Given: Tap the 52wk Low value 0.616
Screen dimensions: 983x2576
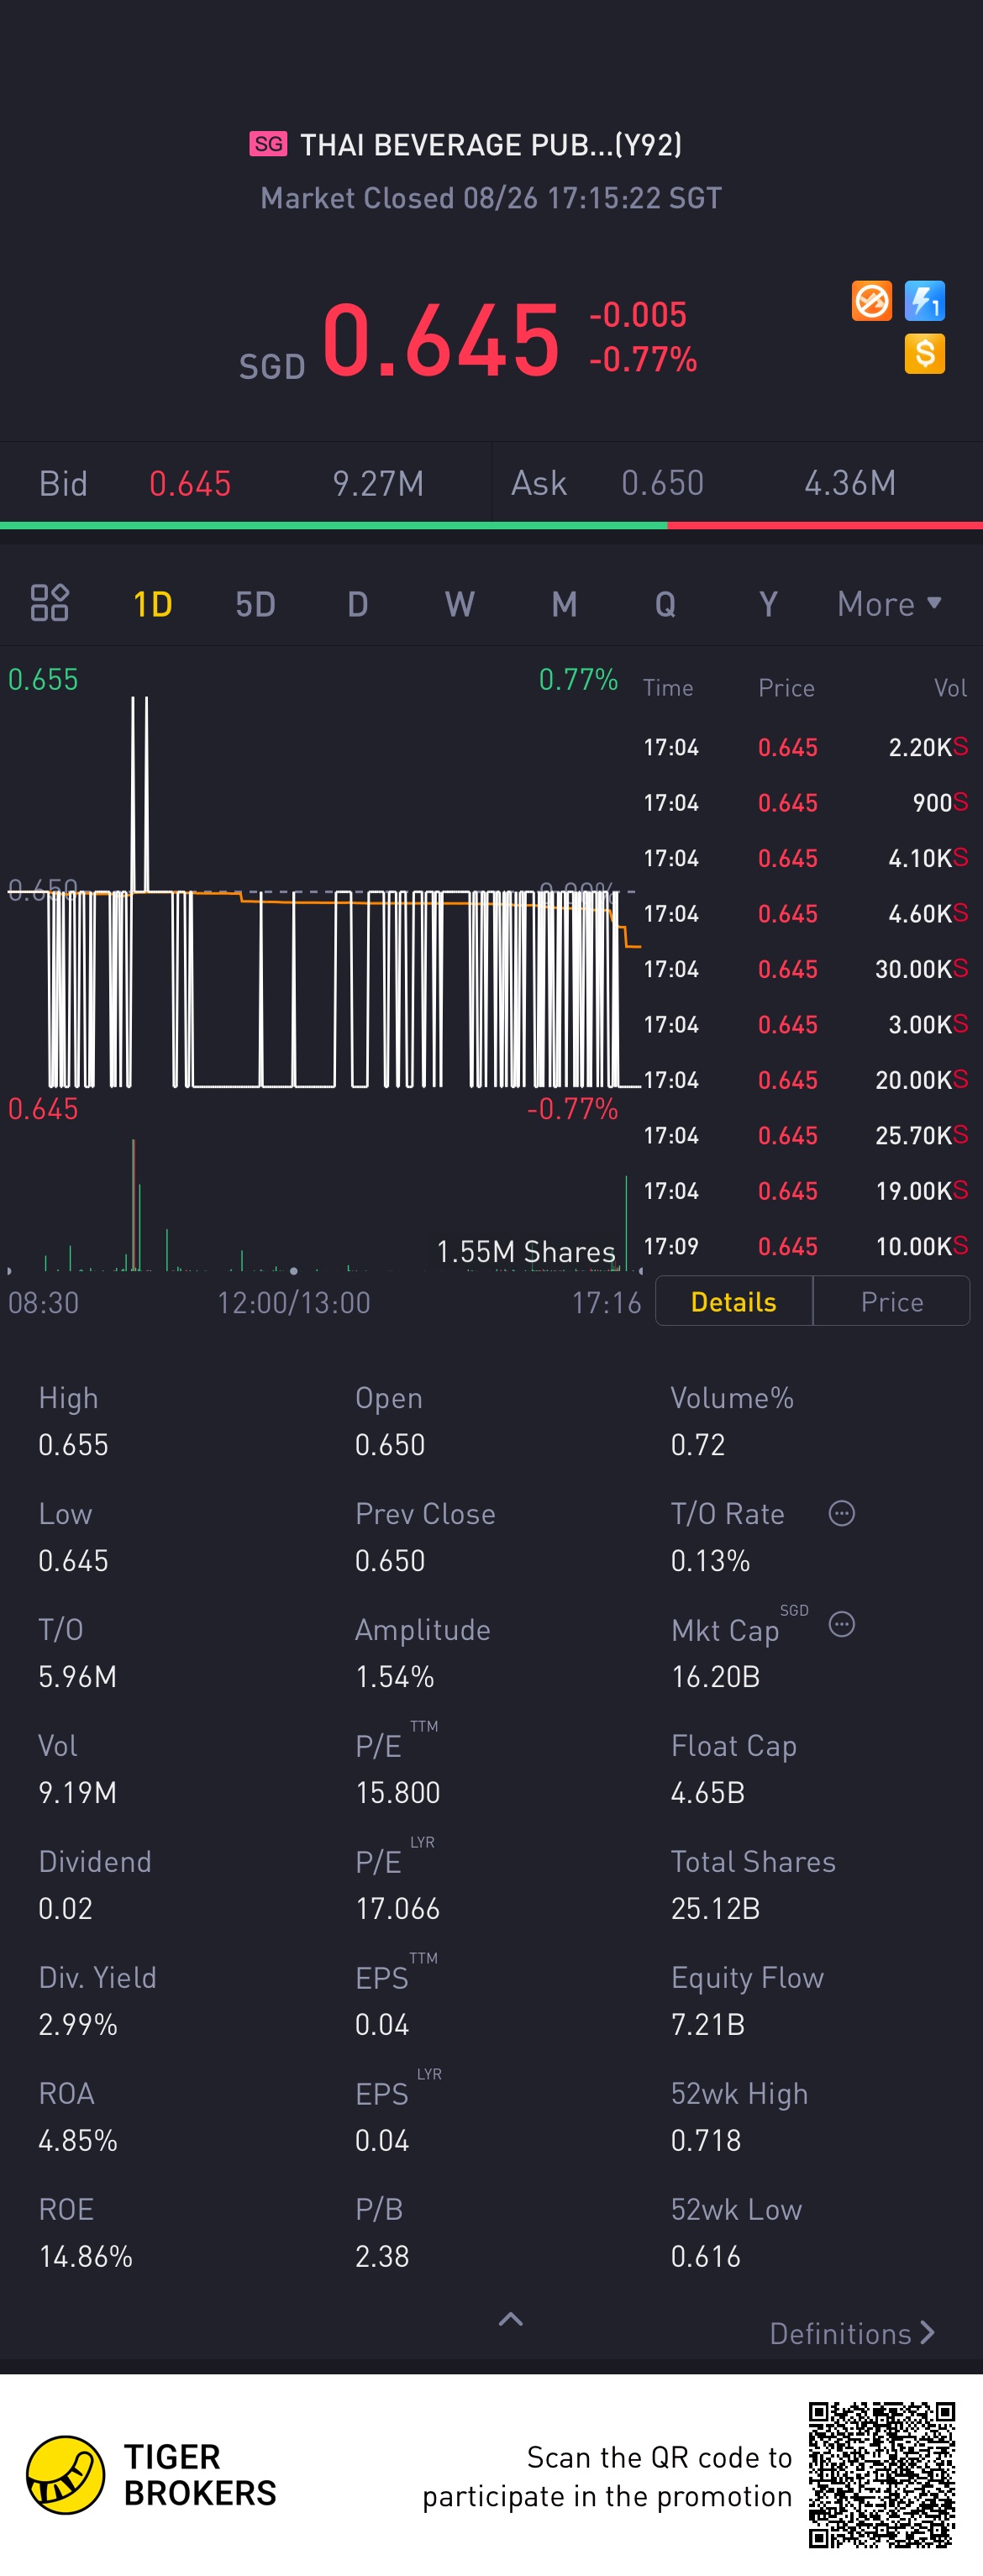Looking at the screenshot, I should (x=706, y=2256).
